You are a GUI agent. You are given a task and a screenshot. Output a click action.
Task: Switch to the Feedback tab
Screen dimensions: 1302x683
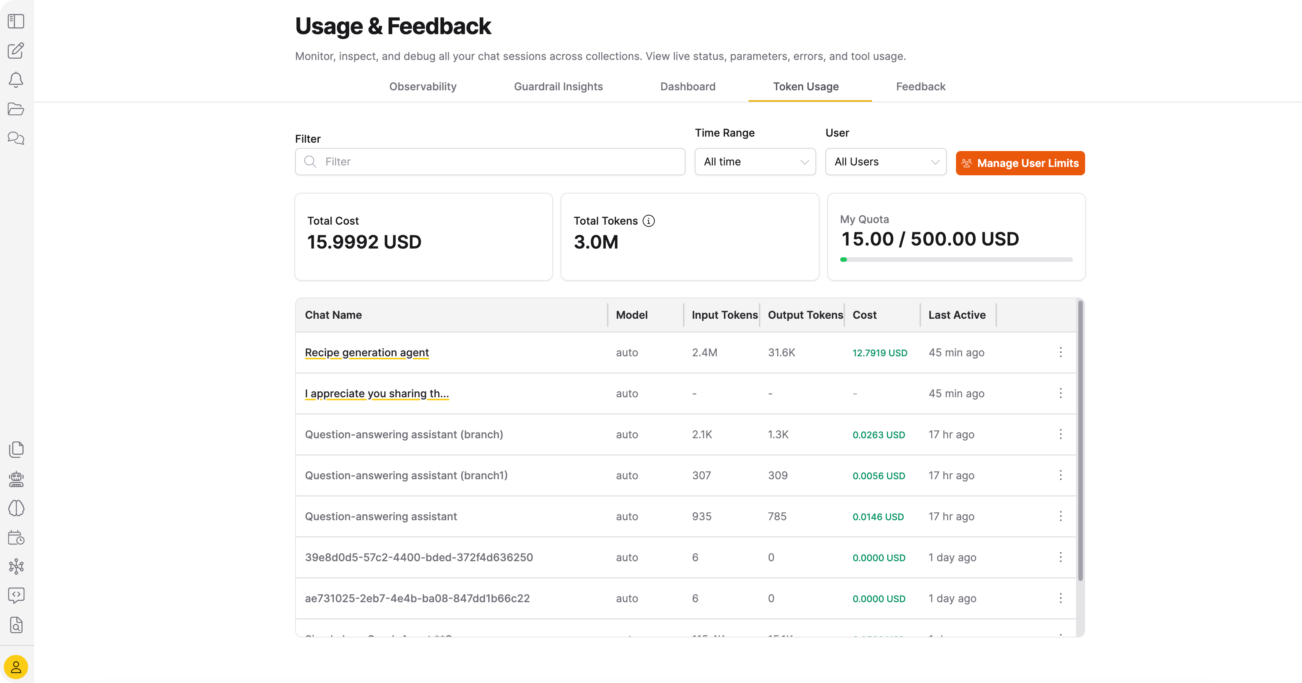(x=920, y=86)
